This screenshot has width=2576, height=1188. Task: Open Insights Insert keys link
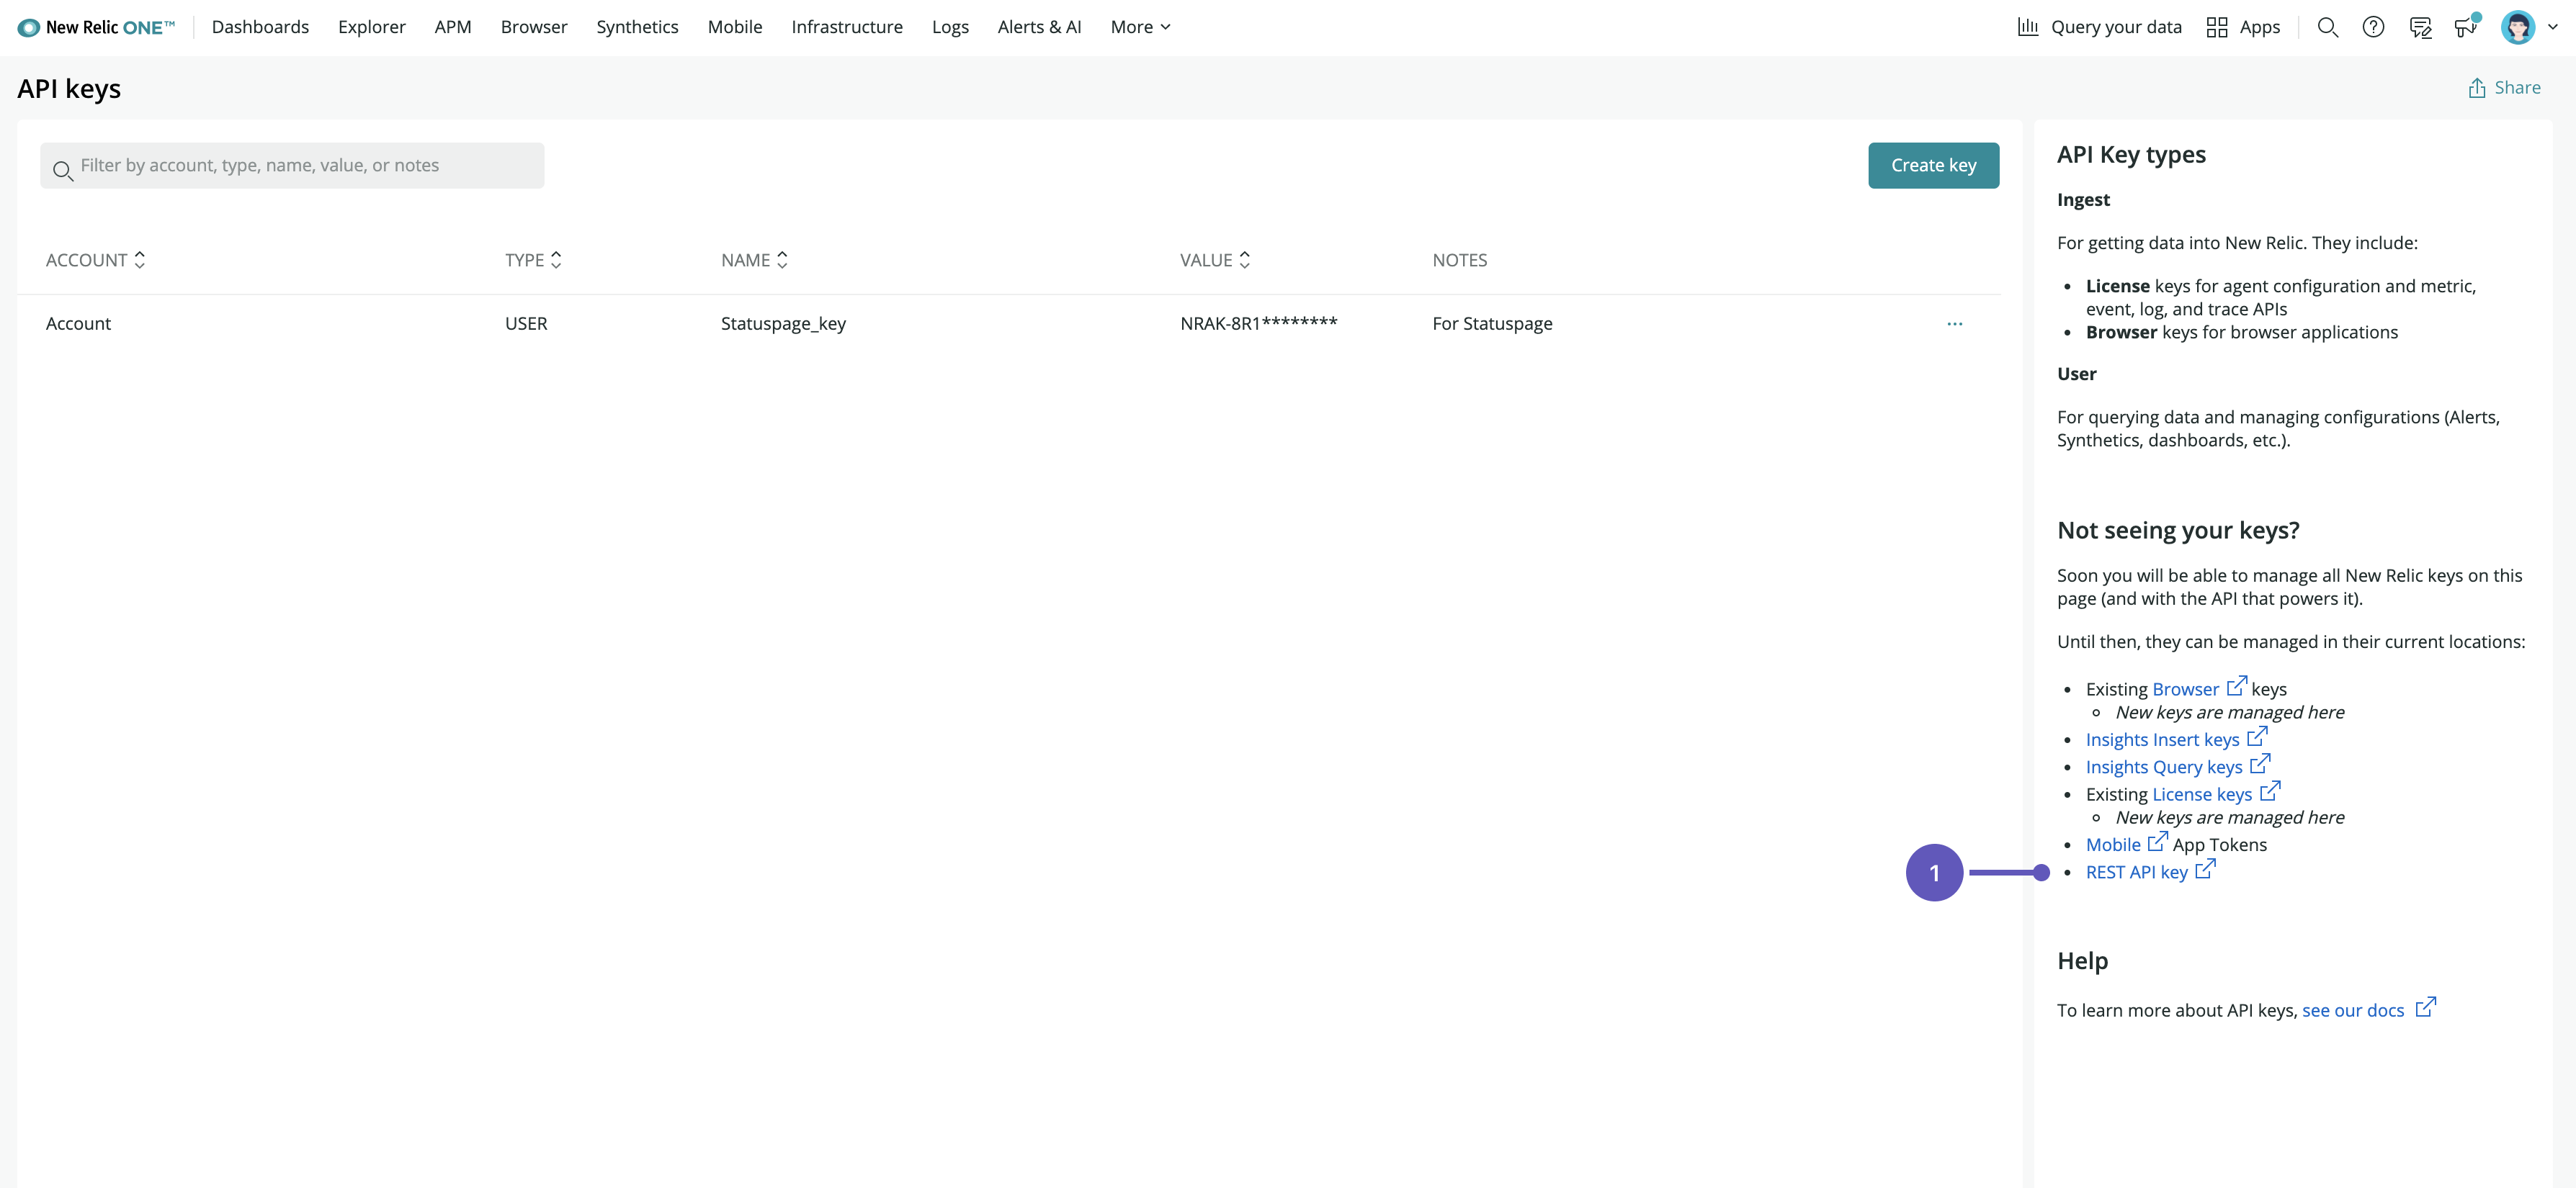(2162, 739)
